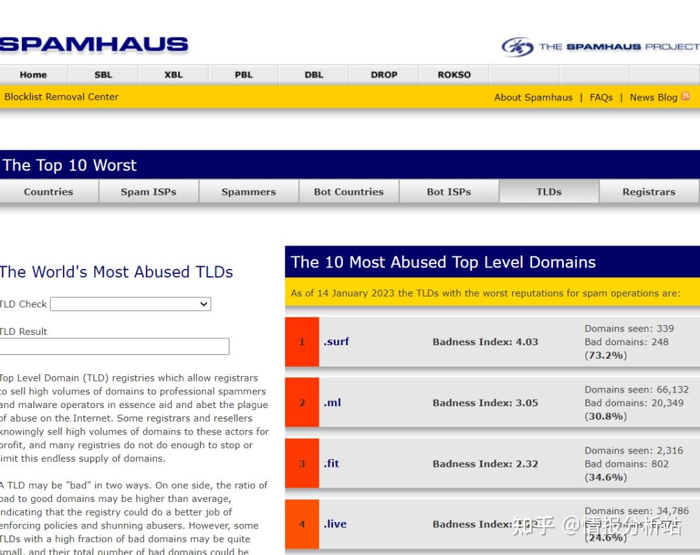
Task: Open the News Blog link
Action: click(x=653, y=97)
